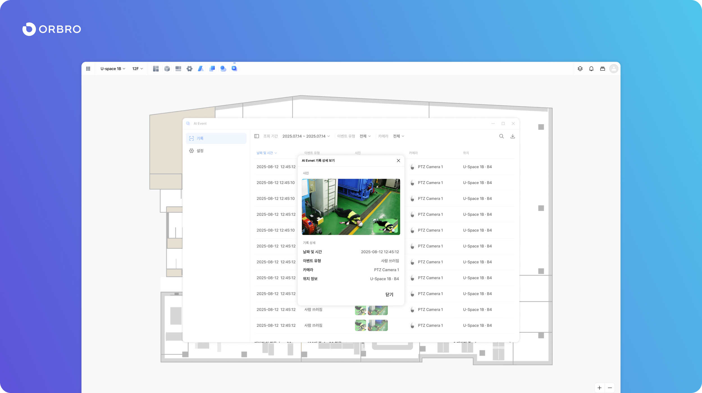Open the layers icon at top right
Viewport: 702px width, 393px height.
580,69
